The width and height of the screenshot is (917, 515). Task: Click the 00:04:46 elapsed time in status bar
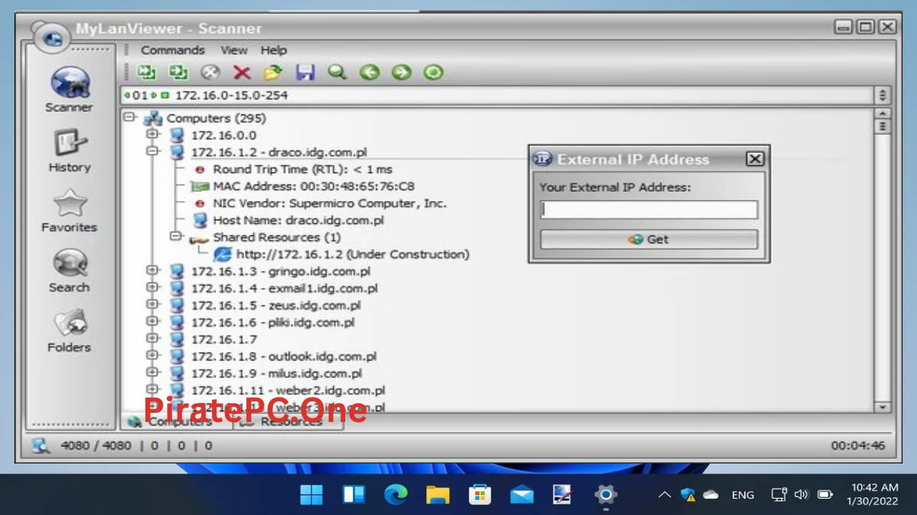coord(858,446)
